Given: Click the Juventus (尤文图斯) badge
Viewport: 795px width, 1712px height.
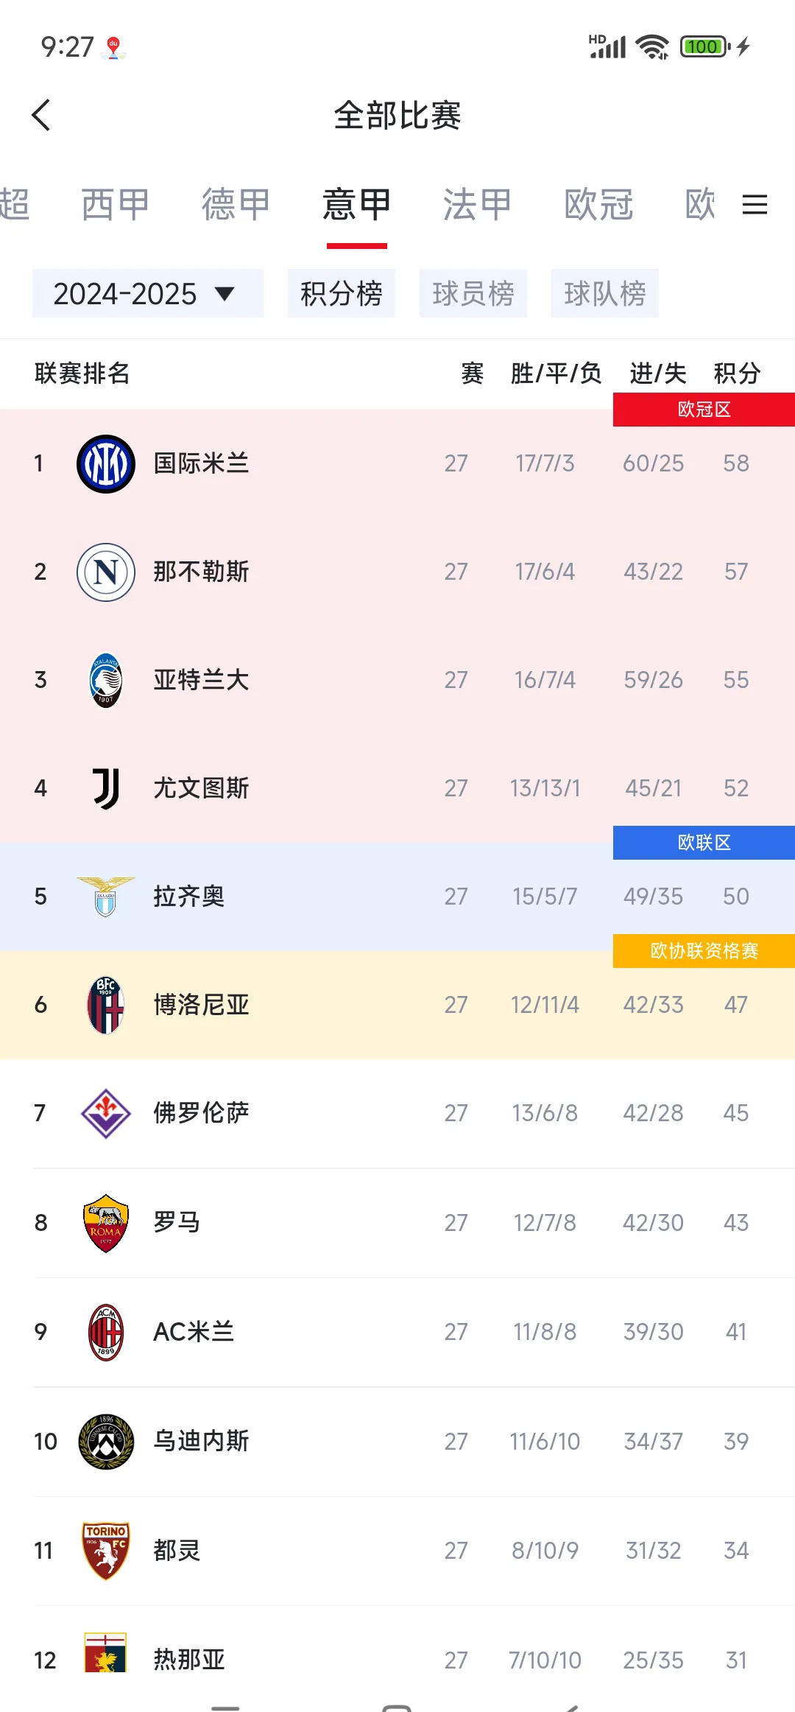Looking at the screenshot, I should [x=105, y=787].
